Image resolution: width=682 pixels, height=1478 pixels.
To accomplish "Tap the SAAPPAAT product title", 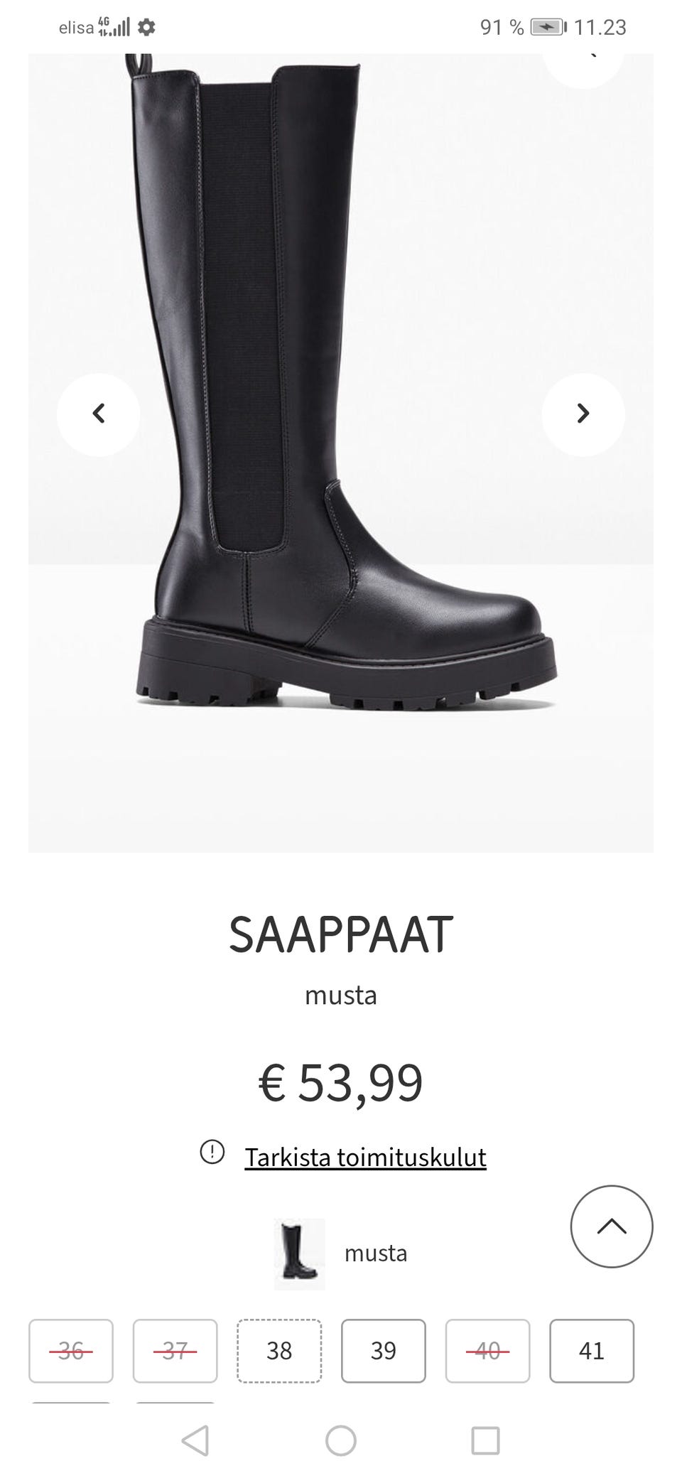I will pyautogui.click(x=341, y=934).
